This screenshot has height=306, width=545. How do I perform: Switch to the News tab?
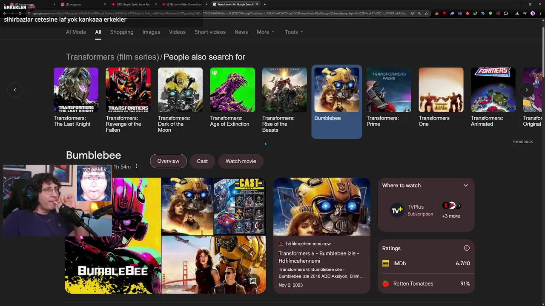click(x=241, y=32)
